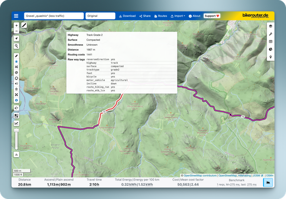Open the hamburger menu
Image resolution: width=286 pixels, height=199 pixels.
click(x=16, y=16)
